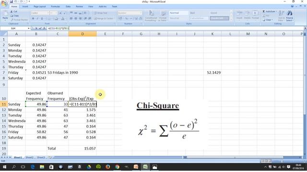This screenshot has height=172, width=307.
Task: Switch to the Insert ribbon tab
Action: tap(25, 6)
